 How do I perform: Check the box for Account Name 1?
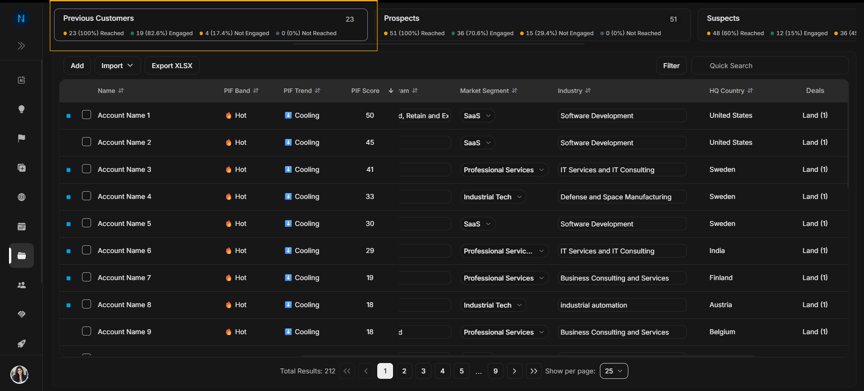pyautogui.click(x=87, y=115)
